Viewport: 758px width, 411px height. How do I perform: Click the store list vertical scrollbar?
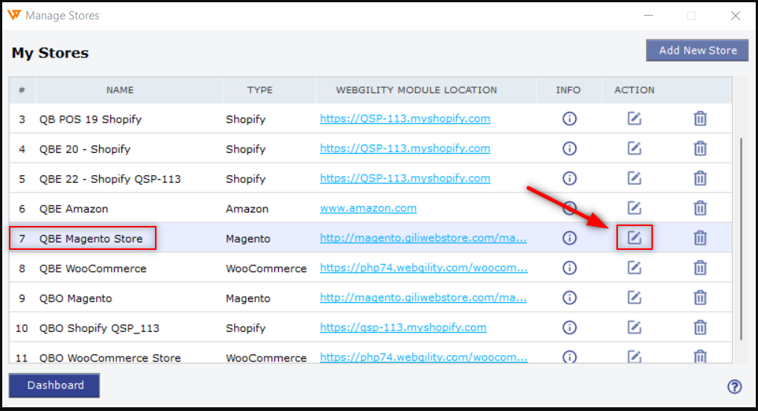pos(739,239)
